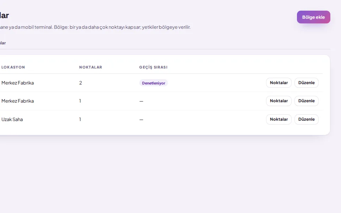Edit the Merkez Fabrika row marked Denetleniyor

[x=307, y=83]
